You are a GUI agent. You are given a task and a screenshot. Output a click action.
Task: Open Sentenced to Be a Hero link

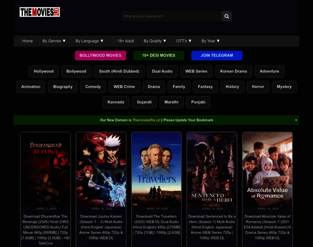click(x=212, y=227)
